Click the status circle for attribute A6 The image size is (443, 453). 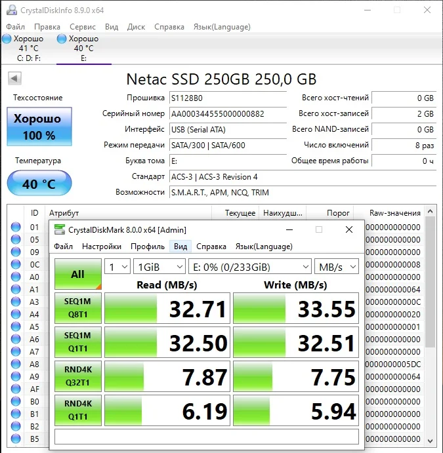coord(16,338)
